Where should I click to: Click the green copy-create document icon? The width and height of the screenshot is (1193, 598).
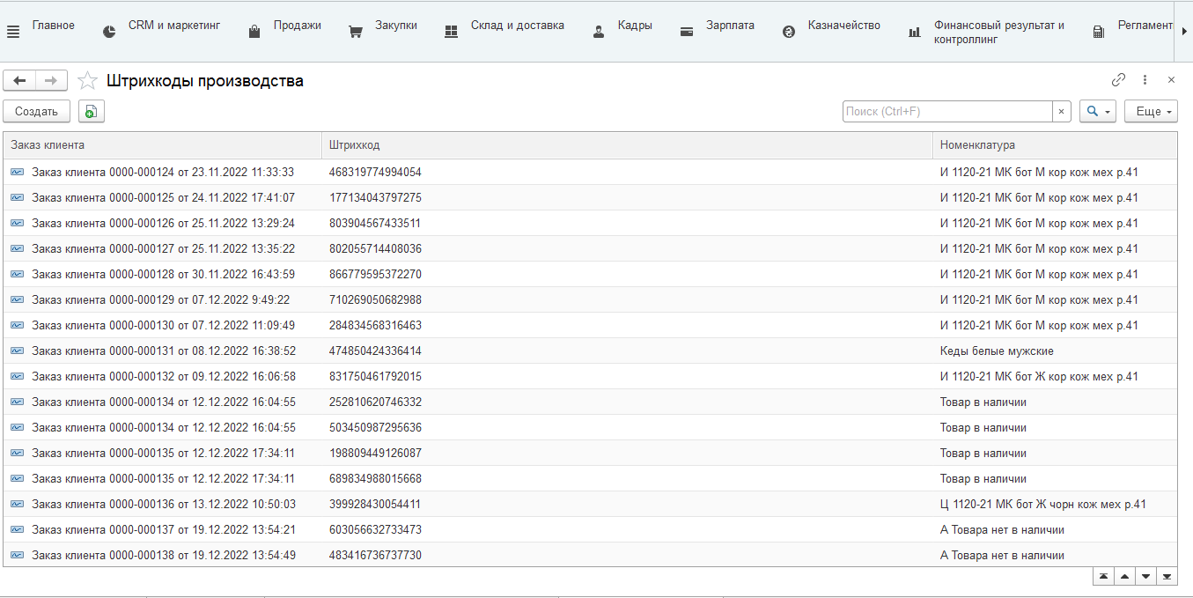point(91,111)
